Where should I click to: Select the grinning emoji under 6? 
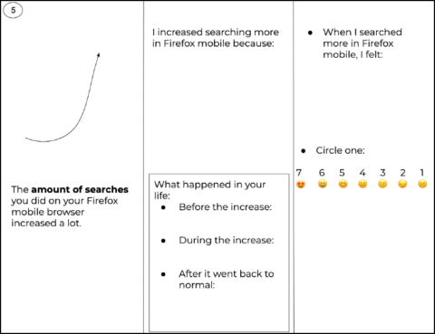(323, 184)
